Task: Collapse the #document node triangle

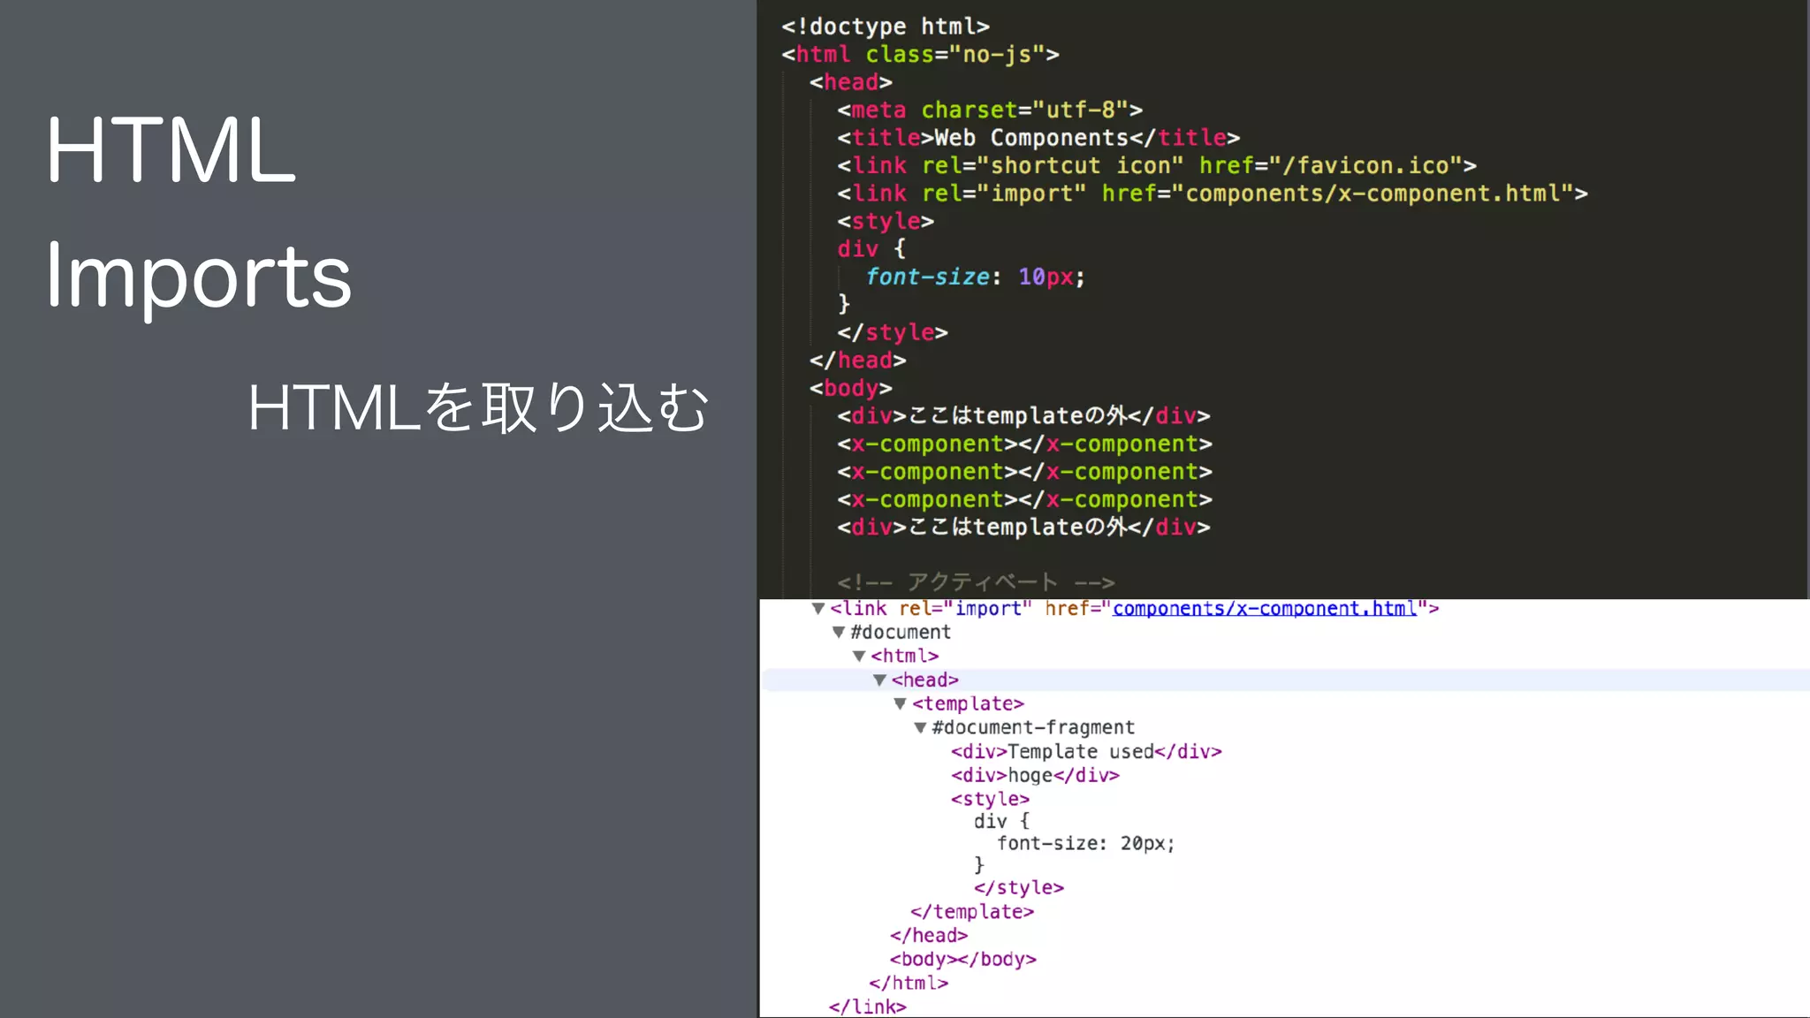Action: tap(839, 633)
